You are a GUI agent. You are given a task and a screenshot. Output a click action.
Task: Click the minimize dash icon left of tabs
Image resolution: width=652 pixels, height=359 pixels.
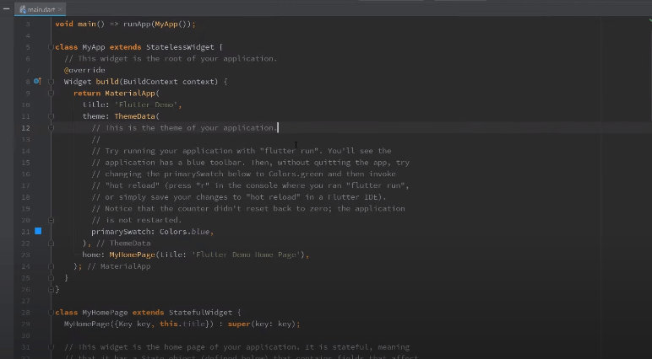[x=6, y=8]
